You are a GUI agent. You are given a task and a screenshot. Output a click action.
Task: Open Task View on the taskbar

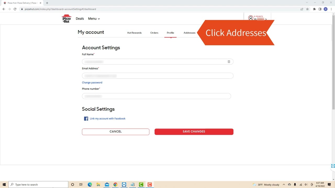click(x=81, y=185)
